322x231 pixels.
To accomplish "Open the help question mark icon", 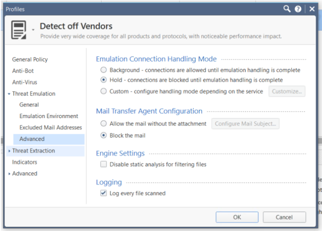I will pyautogui.click(x=298, y=9).
